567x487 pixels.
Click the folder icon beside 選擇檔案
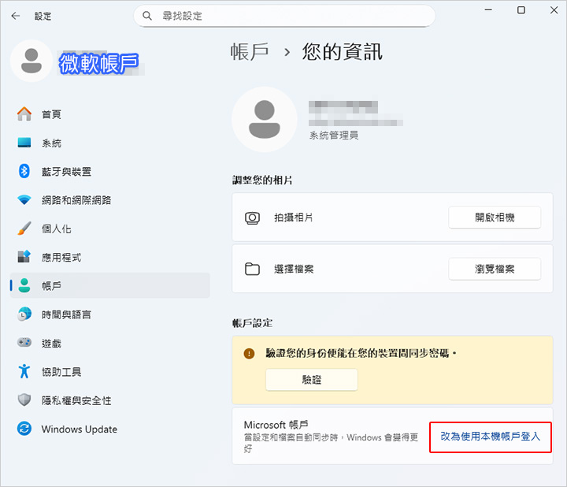point(252,270)
